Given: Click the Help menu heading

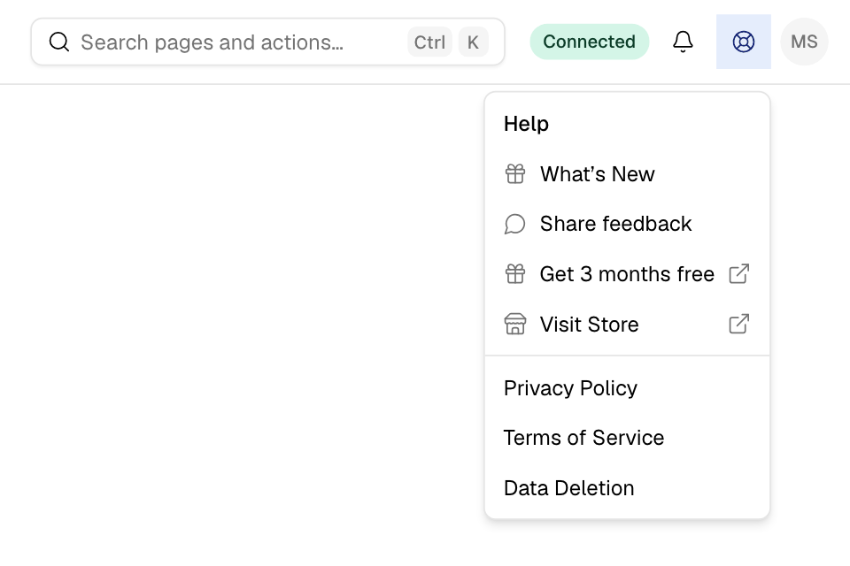Looking at the screenshot, I should [526, 124].
